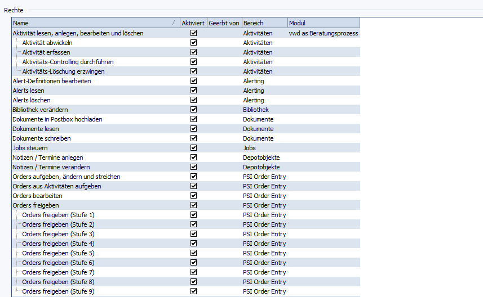Disable the 'Jobs steuern' right checkbox
Screen dimensions: 483x297
click(x=193, y=148)
